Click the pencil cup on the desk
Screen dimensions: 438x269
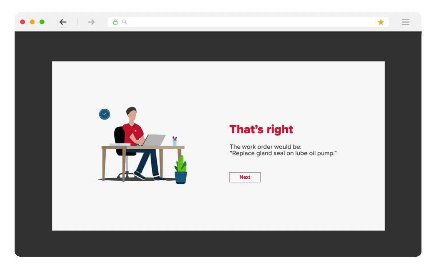tap(174, 141)
